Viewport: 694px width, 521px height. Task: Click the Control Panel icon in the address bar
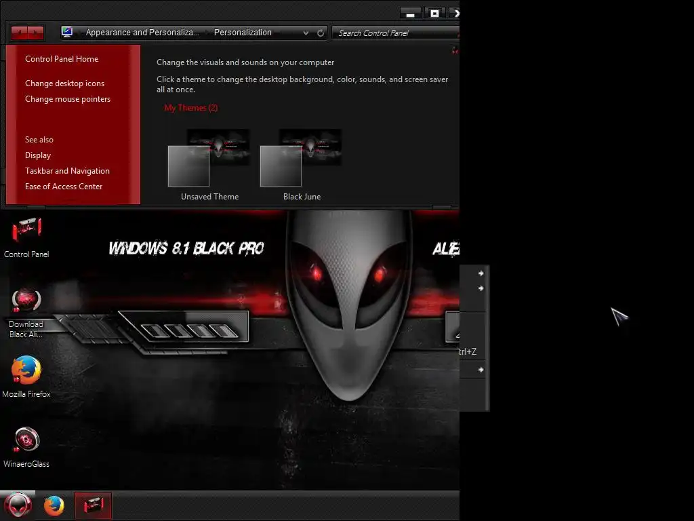(67, 32)
